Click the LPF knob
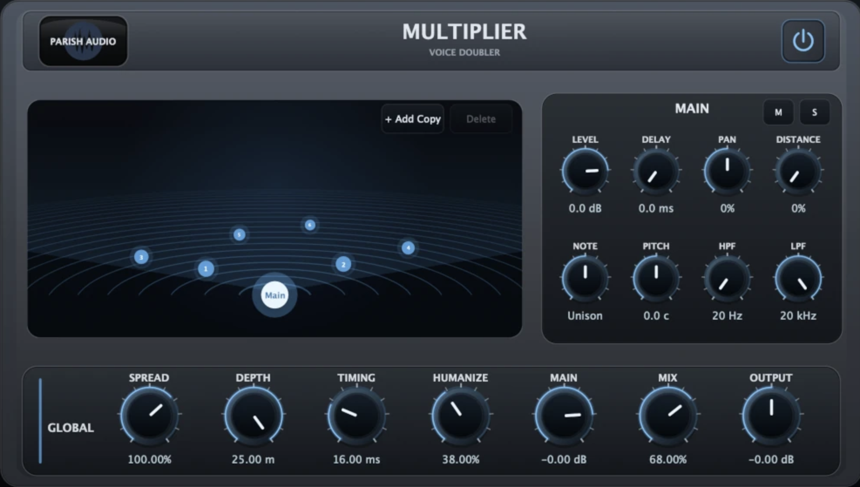Image resolution: width=860 pixels, height=487 pixels. (x=798, y=278)
